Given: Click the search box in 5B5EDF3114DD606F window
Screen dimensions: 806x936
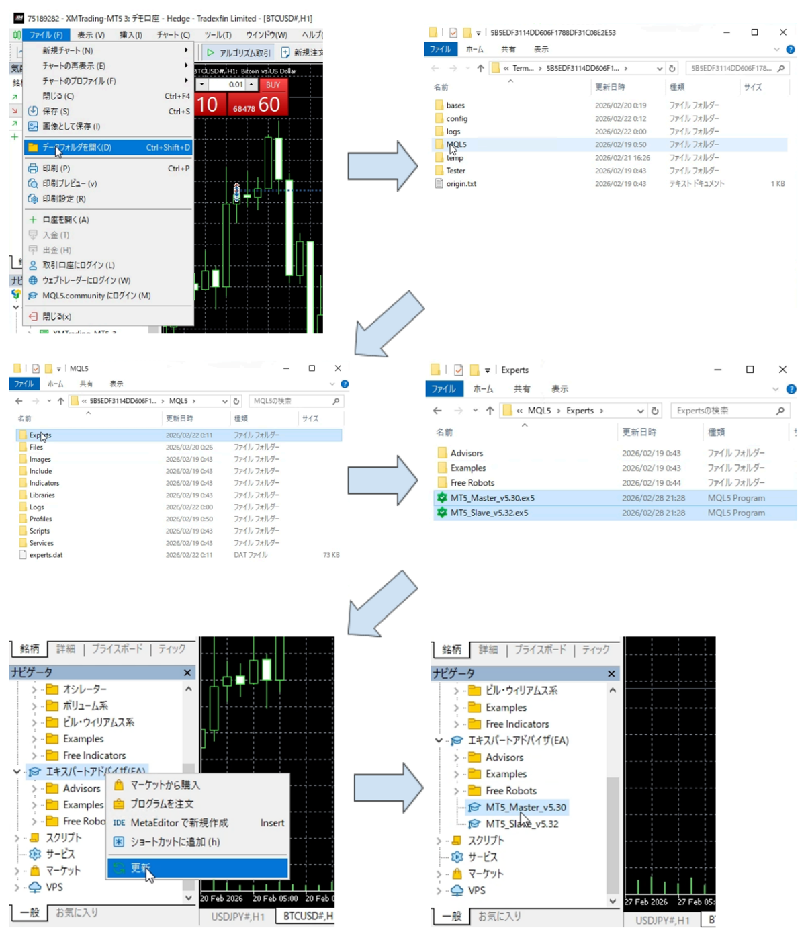Looking at the screenshot, I should click(x=737, y=68).
